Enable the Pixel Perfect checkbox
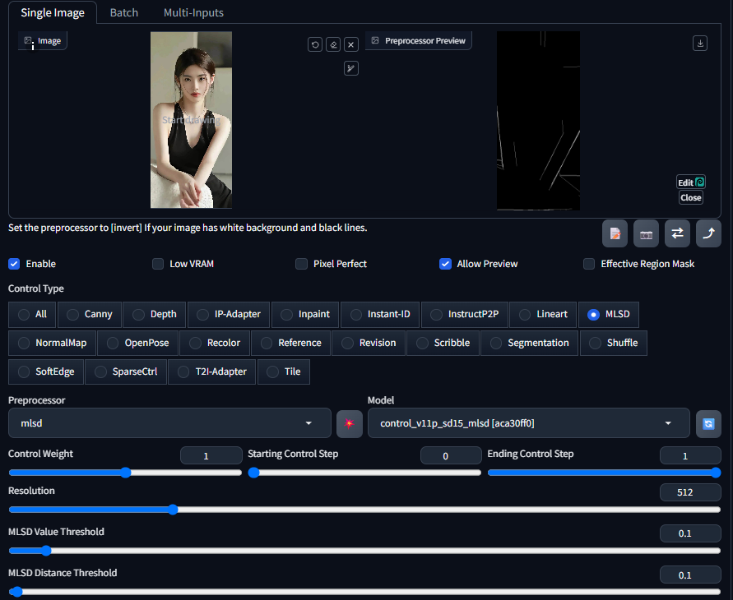Screen dimensions: 733x600 pyautogui.click(x=302, y=264)
